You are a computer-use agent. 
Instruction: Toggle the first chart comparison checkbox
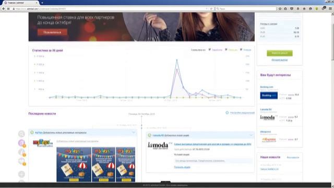pyautogui.click(x=210, y=50)
